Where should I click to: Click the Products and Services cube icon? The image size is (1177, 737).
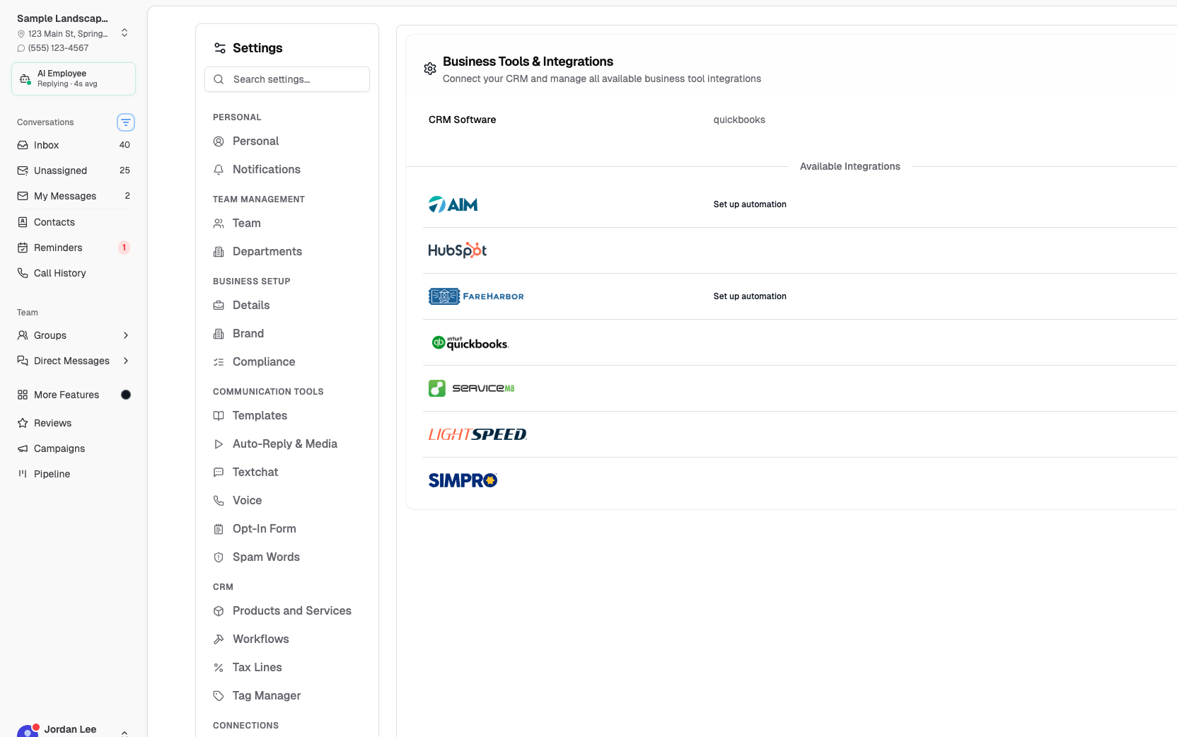click(219, 611)
